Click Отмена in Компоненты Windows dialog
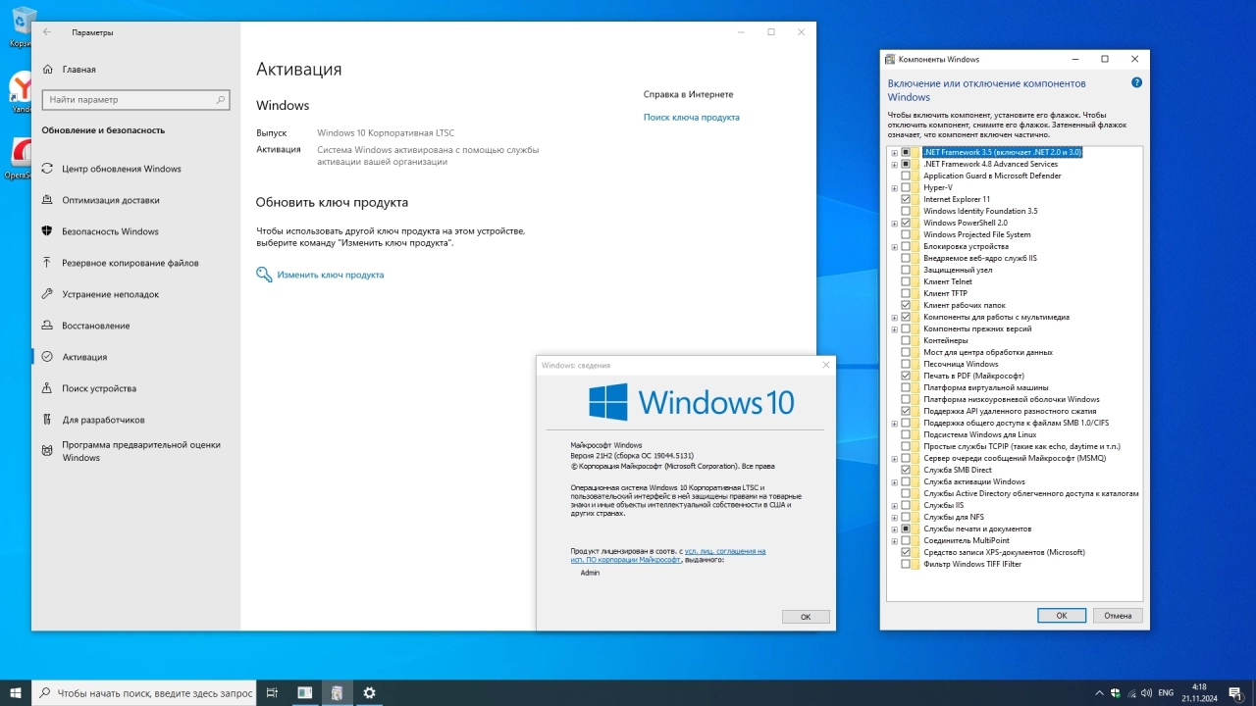Image resolution: width=1256 pixels, height=706 pixels. [1118, 616]
